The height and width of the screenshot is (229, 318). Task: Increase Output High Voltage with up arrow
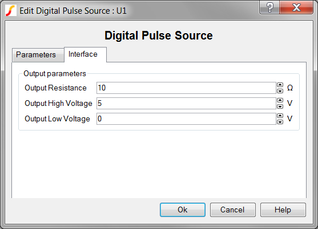pos(280,100)
